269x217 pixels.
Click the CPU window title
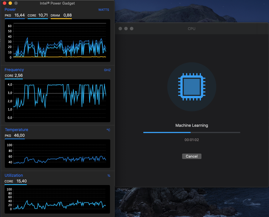pyautogui.click(x=191, y=29)
